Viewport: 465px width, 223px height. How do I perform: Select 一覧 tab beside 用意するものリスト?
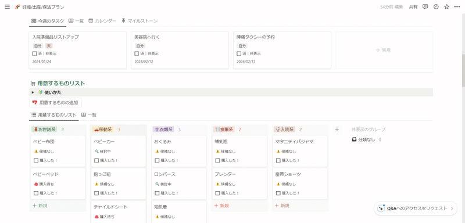point(89,115)
